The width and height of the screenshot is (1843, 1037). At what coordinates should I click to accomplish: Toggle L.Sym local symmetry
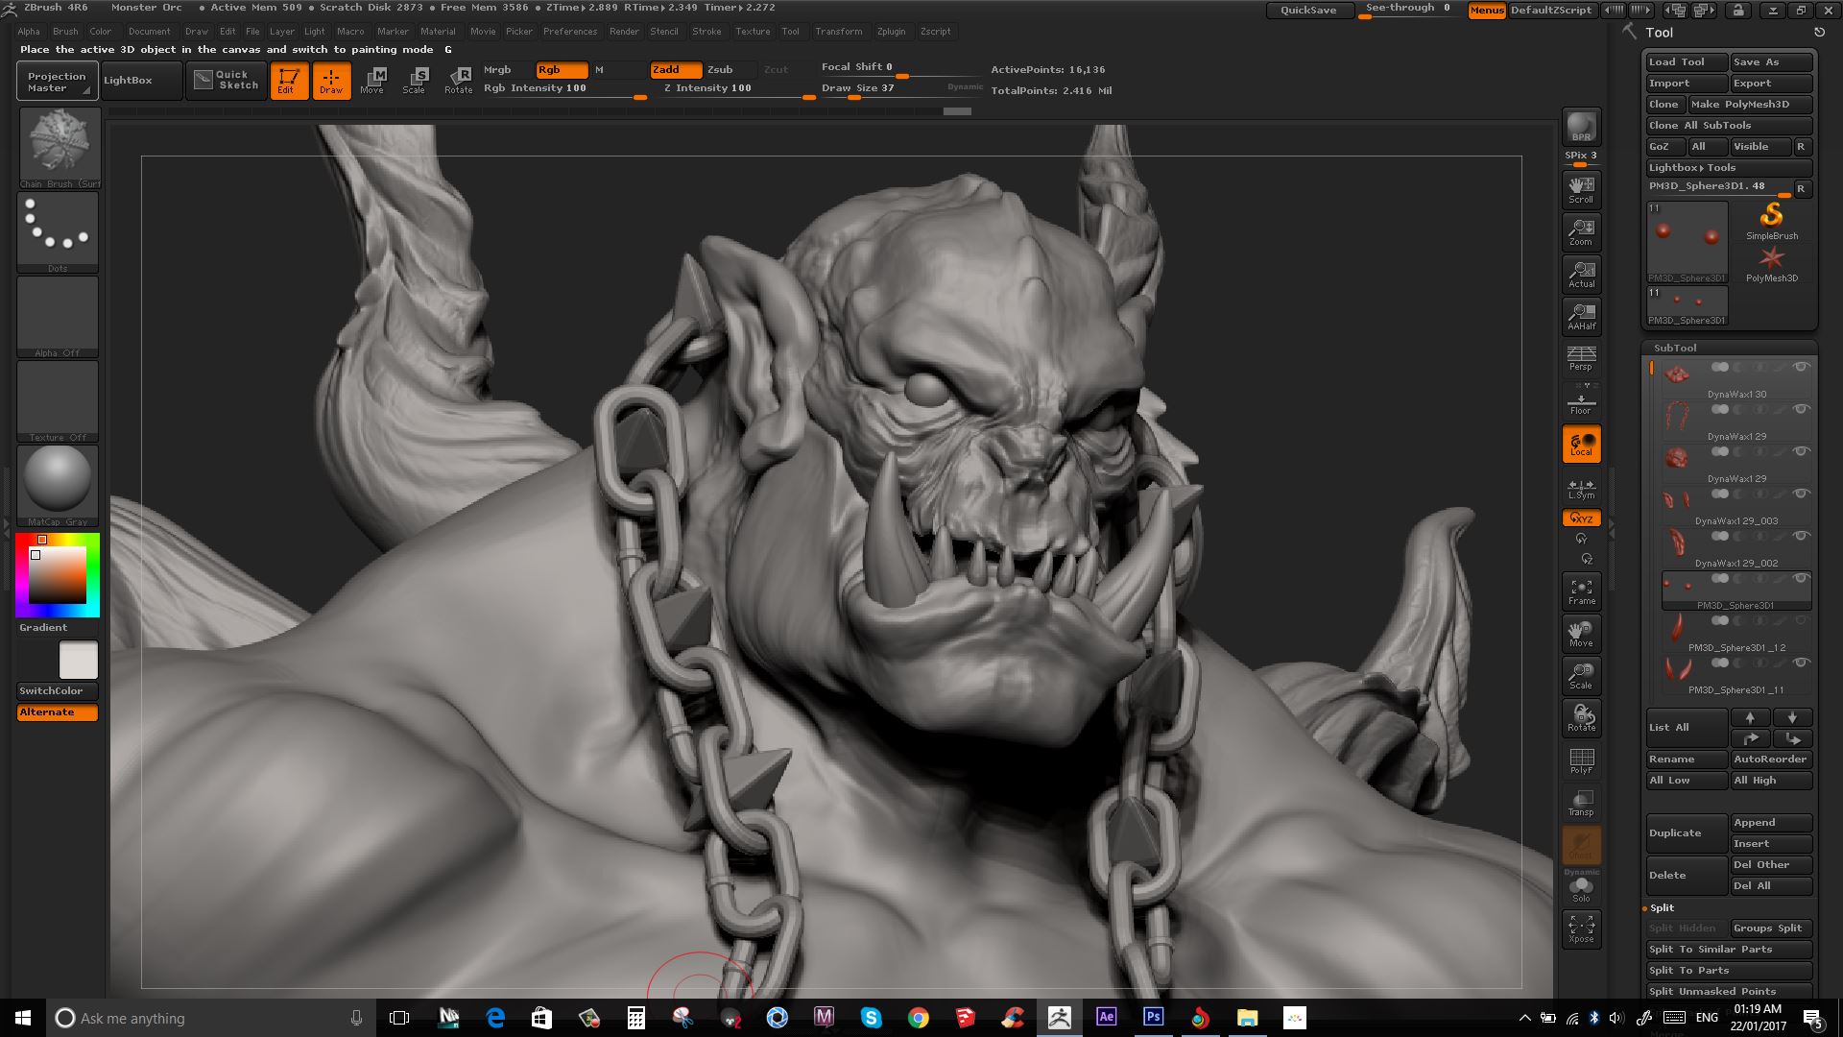(1581, 489)
